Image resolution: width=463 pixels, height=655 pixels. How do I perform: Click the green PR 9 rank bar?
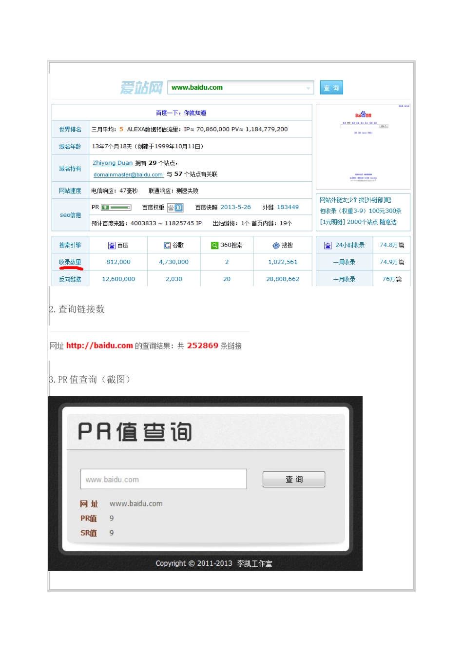[x=116, y=207]
